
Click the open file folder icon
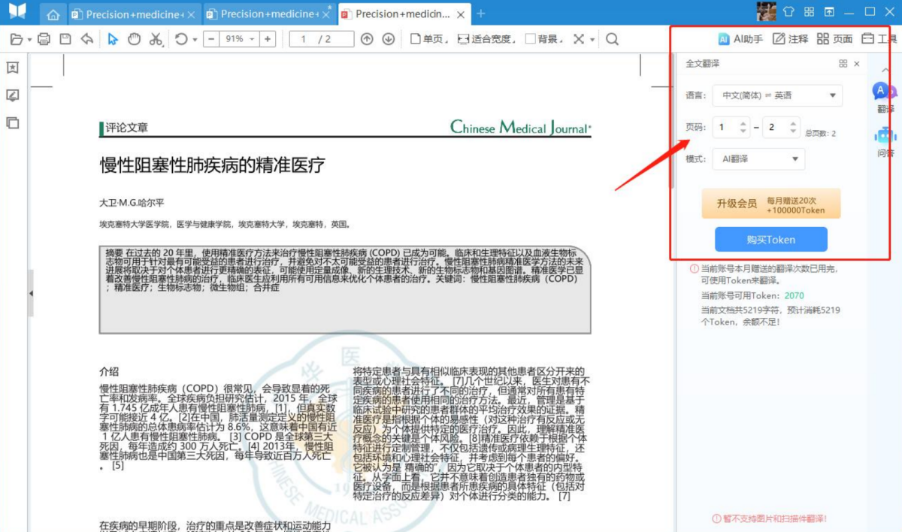point(17,39)
